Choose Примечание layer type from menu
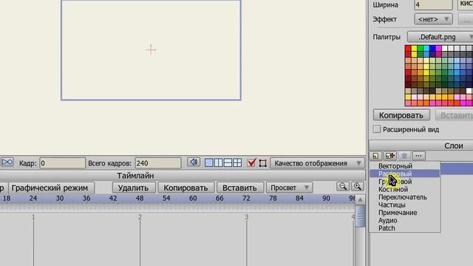 [x=404, y=213]
